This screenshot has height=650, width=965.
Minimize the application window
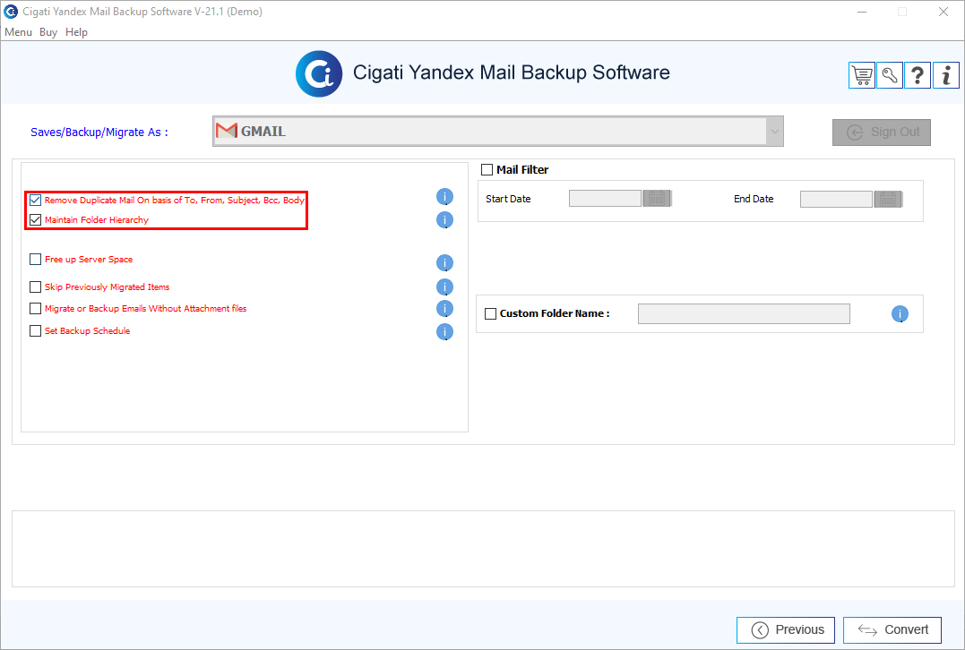tap(862, 12)
